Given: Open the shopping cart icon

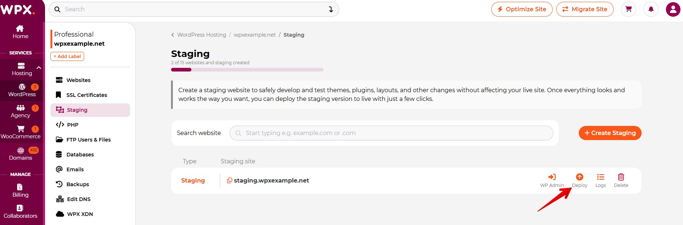Looking at the screenshot, I should coord(629,9).
